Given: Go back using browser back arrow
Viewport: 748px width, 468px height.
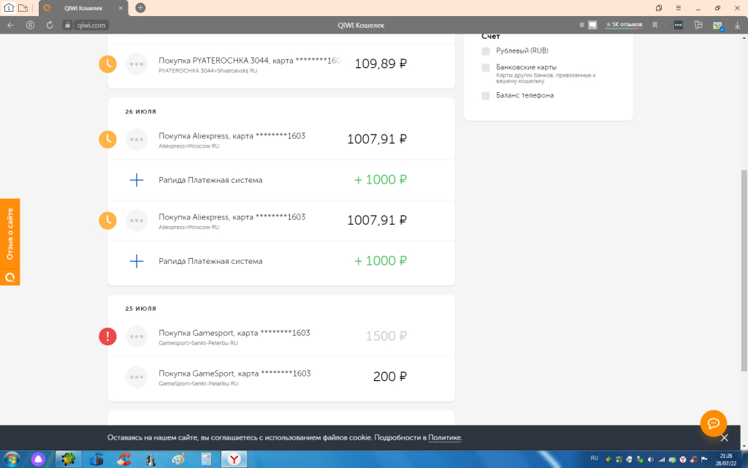Looking at the screenshot, I should click(x=10, y=26).
